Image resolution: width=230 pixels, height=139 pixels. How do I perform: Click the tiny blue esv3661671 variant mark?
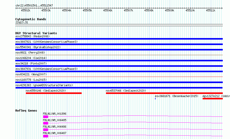click(155, 99)
